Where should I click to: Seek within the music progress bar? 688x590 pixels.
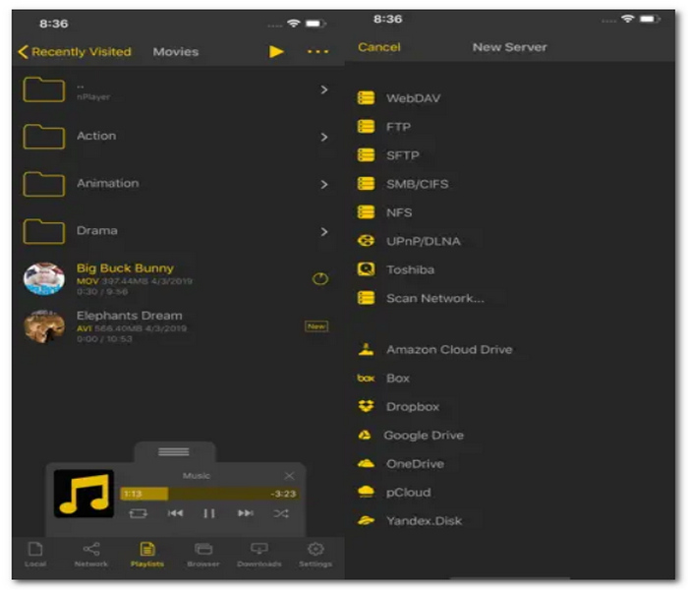click(209, 494)
